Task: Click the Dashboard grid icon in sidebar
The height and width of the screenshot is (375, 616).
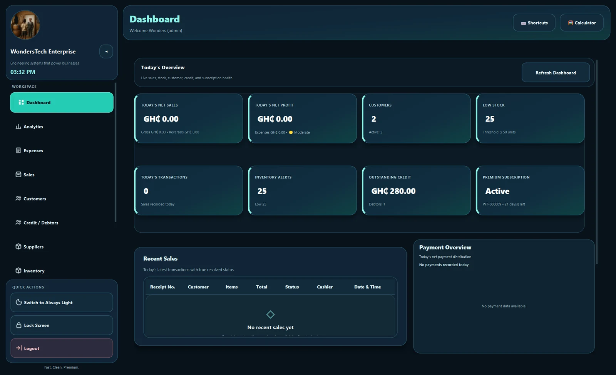Action: pos(21,102)
